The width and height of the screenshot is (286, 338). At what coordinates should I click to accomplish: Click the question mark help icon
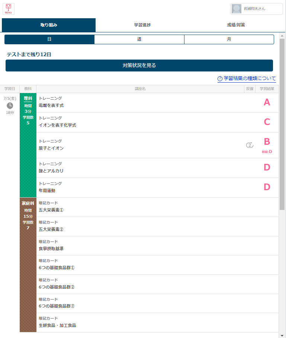point(220,79)
